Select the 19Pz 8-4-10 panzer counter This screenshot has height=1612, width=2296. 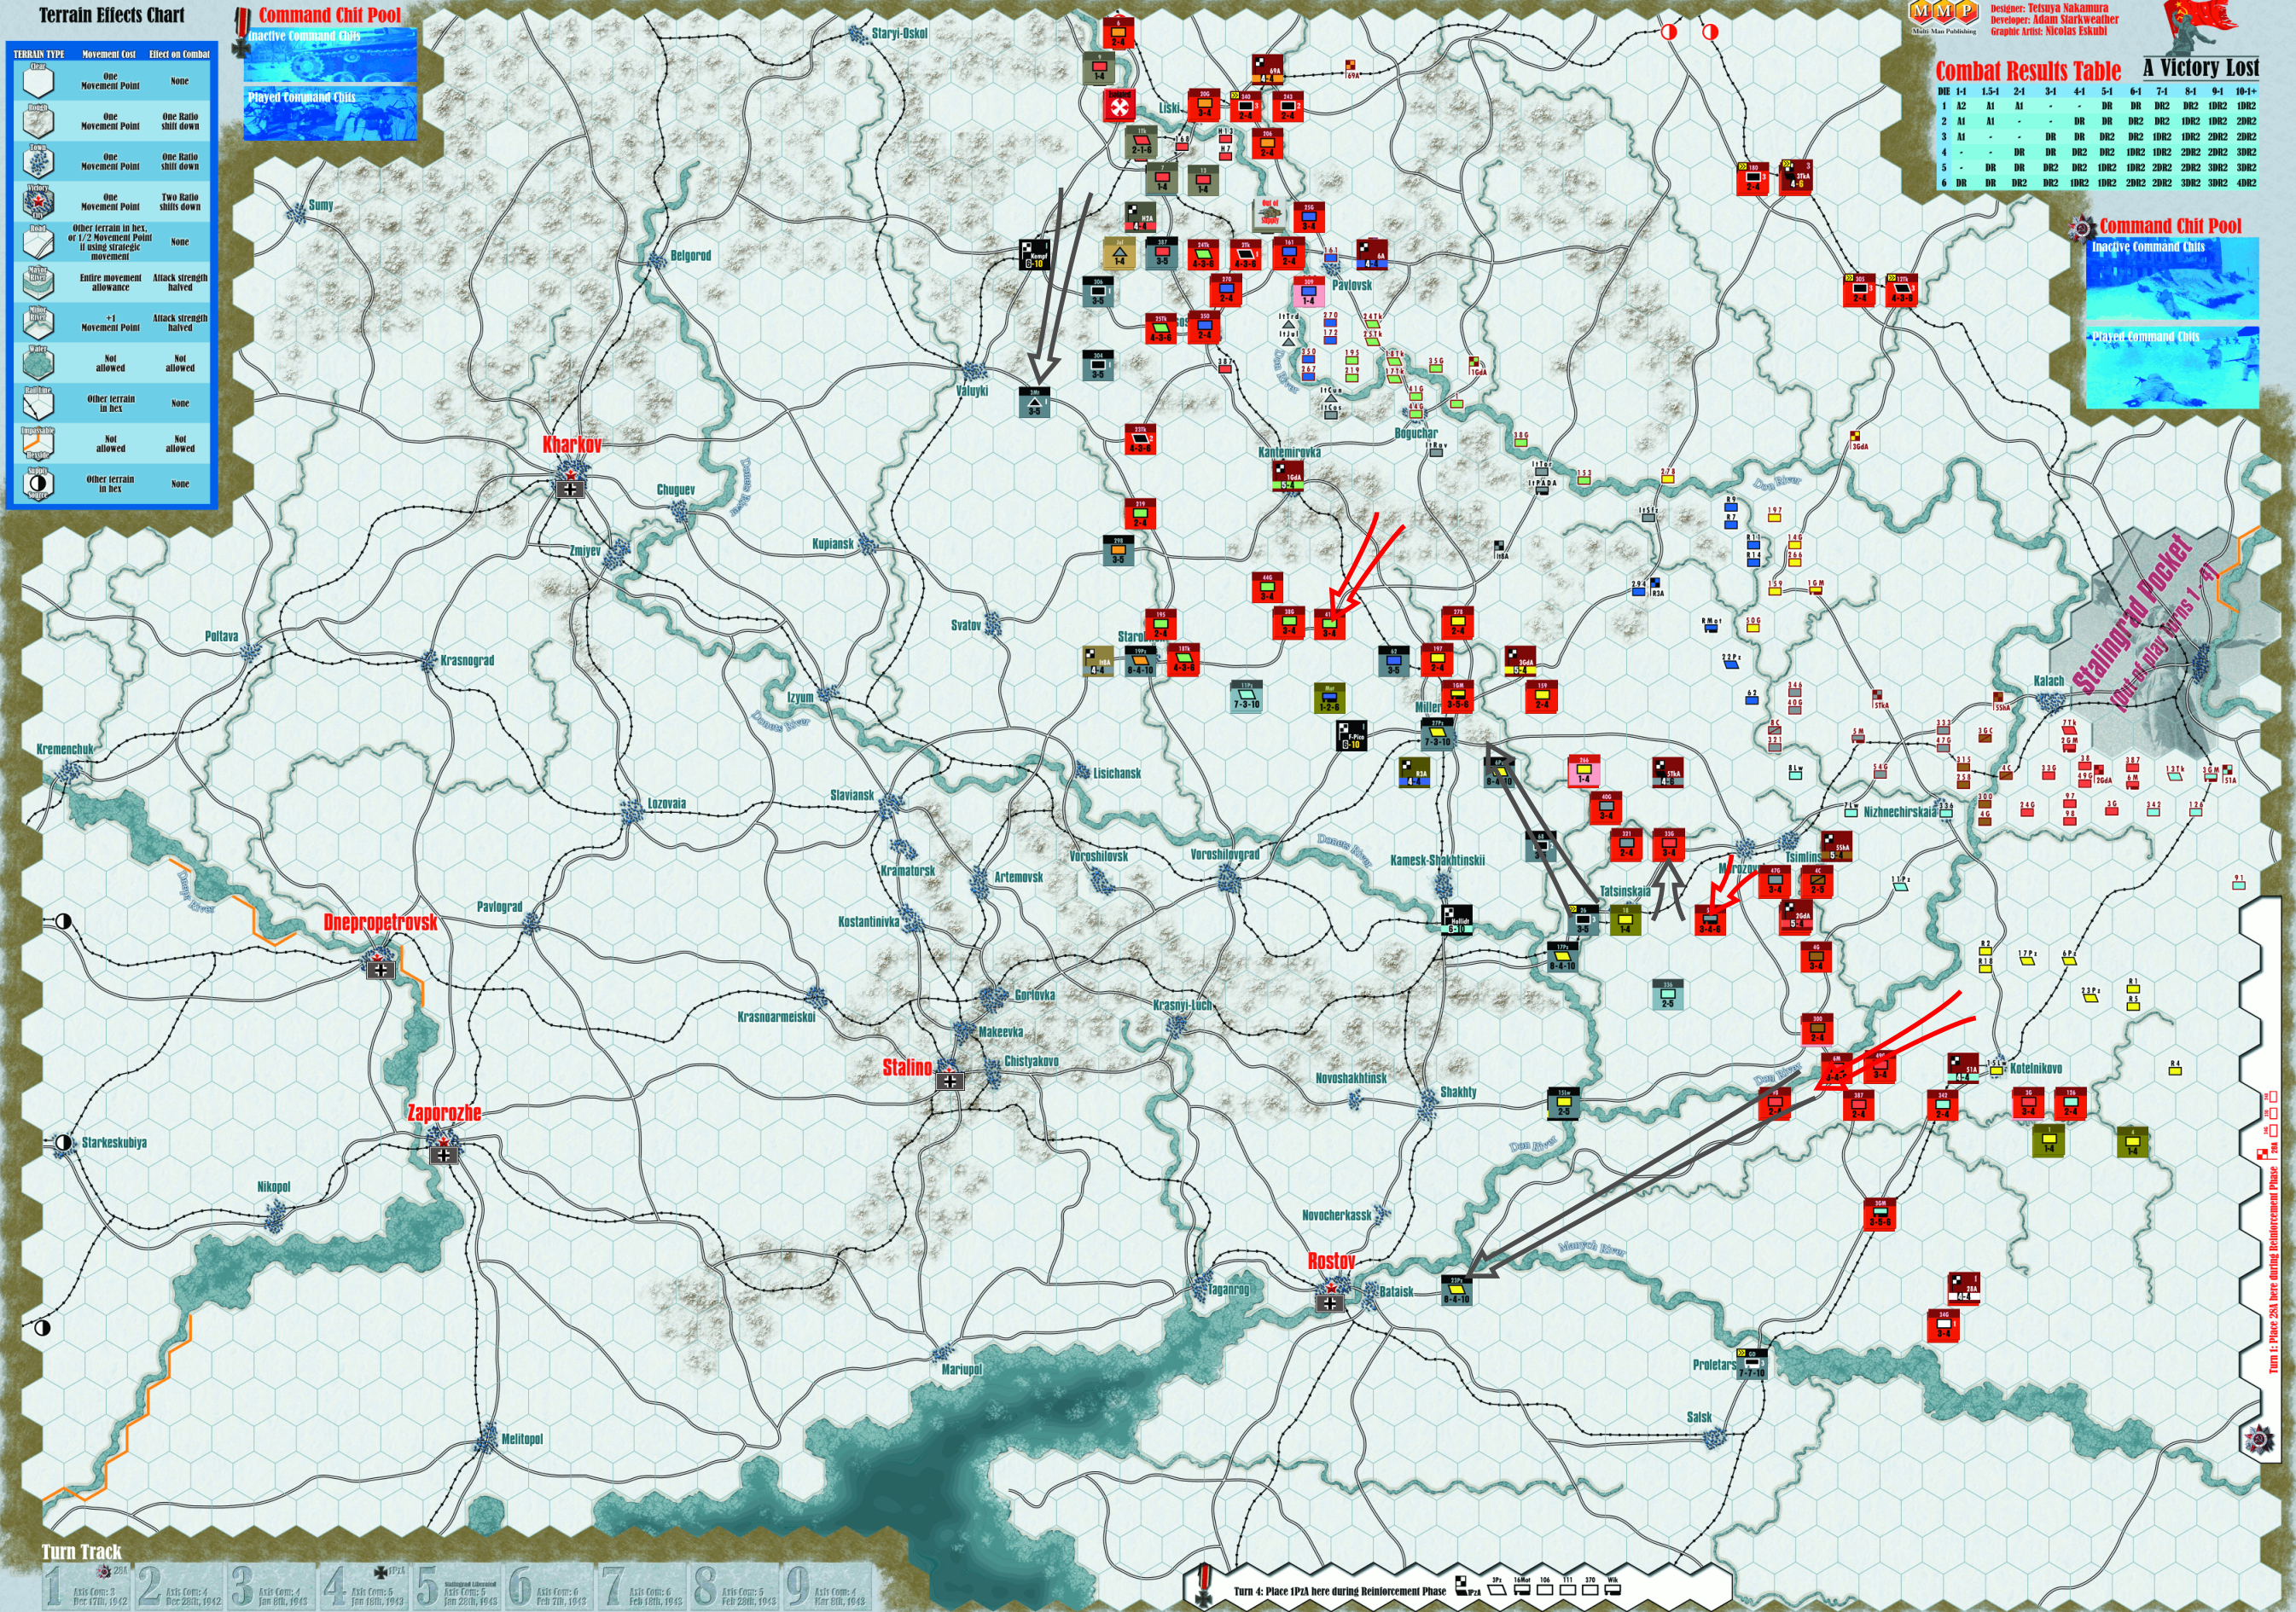(x=1140, y=662)
